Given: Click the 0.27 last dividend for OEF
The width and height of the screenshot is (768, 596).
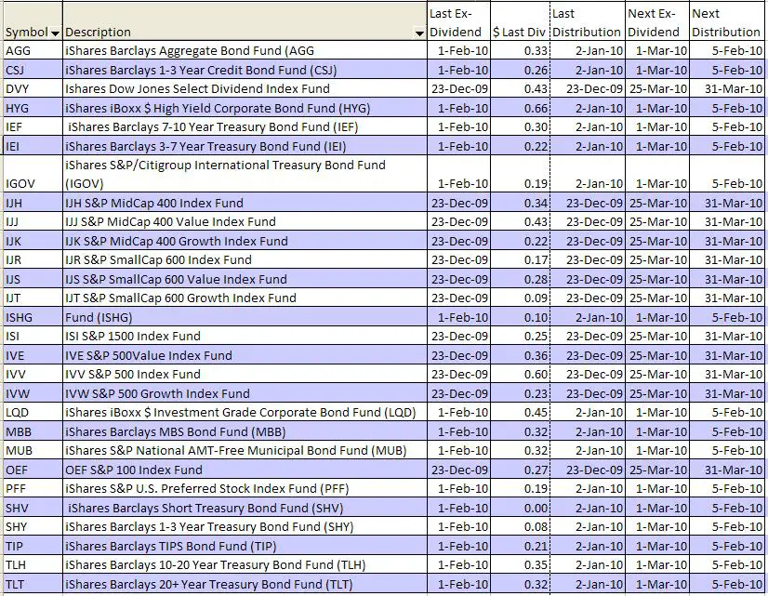Looking at the screenshot, I should click(520, 470).
